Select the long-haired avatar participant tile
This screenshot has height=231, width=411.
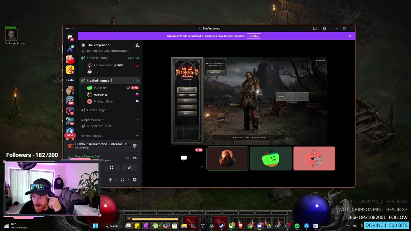click(x=227, y=158)
